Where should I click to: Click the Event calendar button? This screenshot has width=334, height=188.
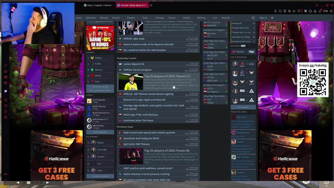(100, 132)
